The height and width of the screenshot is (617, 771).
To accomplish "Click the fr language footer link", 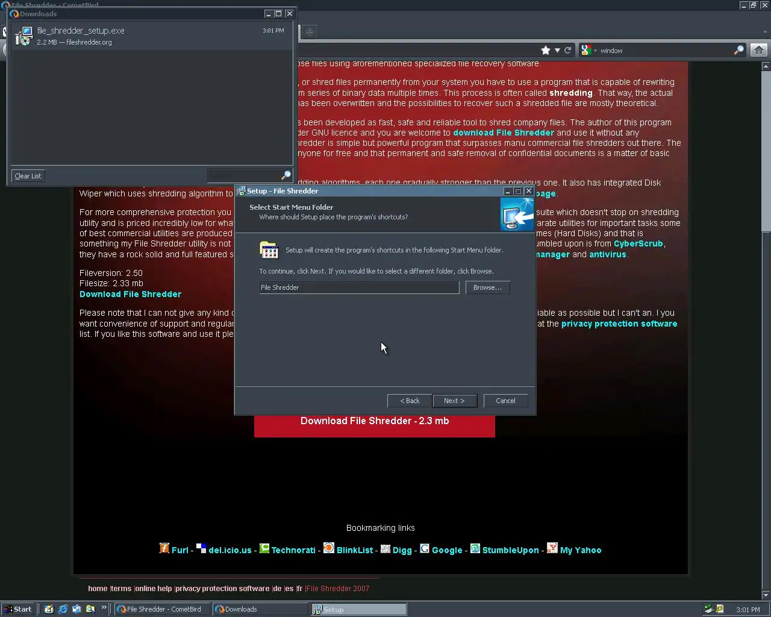I will pos(299,589).
